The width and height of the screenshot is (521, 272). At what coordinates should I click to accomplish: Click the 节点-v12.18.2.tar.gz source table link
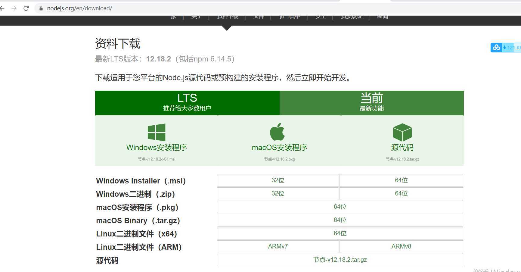point(340,260)
